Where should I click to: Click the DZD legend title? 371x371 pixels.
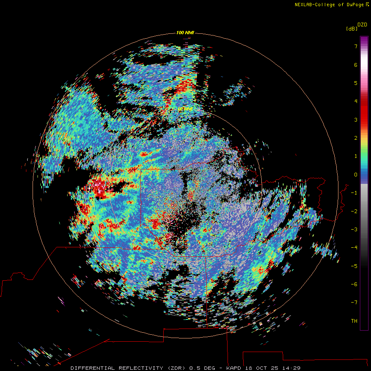[362, 25]
